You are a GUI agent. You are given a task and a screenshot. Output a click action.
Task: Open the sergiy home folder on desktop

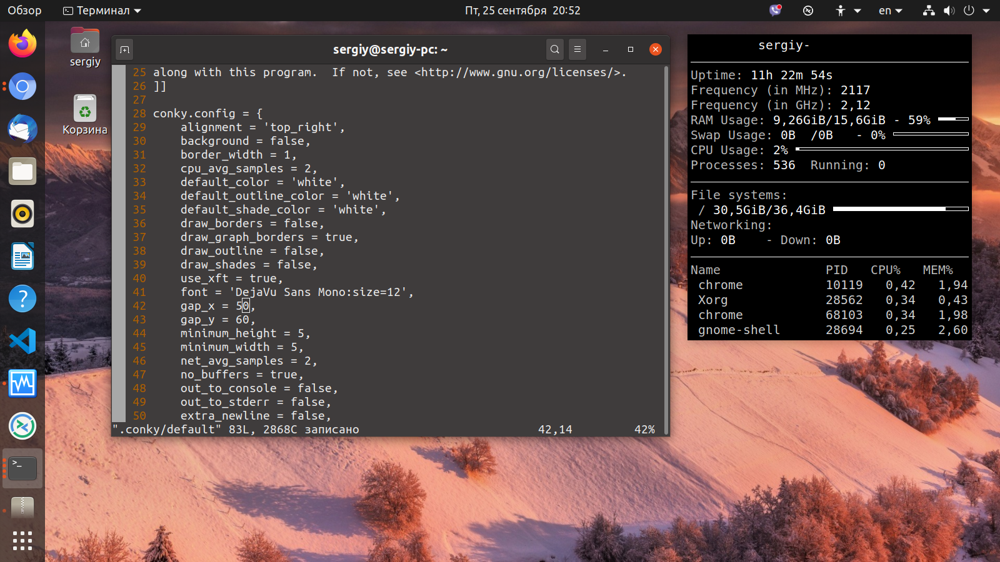85,47
